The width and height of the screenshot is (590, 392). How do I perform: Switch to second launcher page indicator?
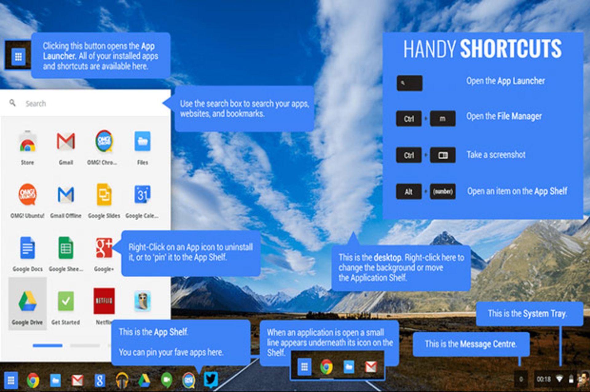coord(85,346)
